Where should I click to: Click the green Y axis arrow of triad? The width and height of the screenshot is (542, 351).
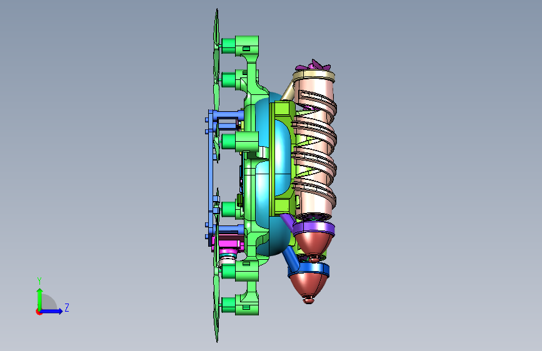(x=40, y=299)
